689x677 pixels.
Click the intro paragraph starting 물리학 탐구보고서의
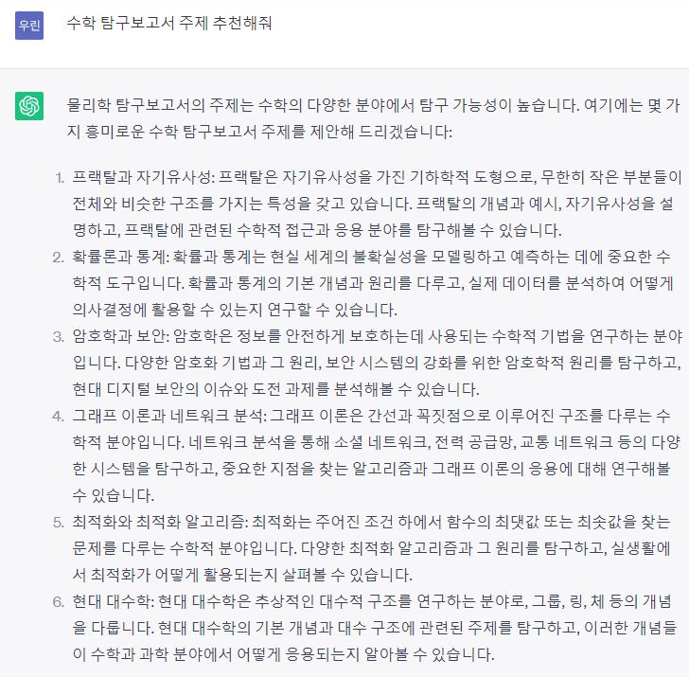click(373, 118)
